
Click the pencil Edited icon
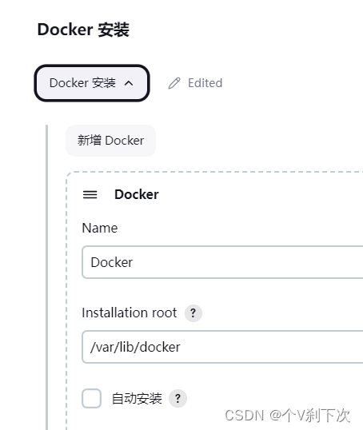pos(174,83)
